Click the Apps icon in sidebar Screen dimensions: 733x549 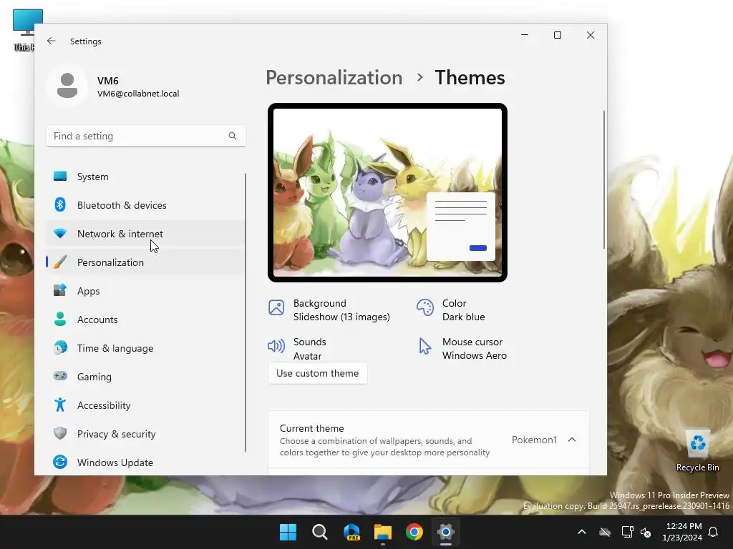tap(60, 290)
